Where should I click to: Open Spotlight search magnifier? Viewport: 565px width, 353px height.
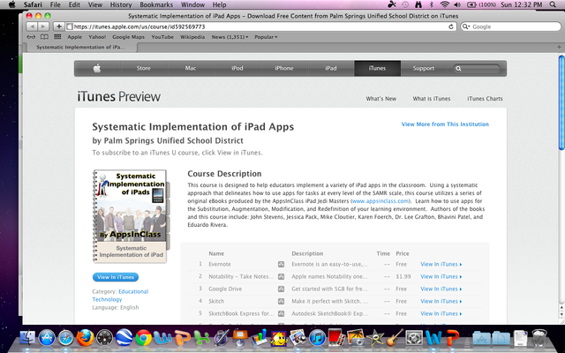[x=553, y=4]
